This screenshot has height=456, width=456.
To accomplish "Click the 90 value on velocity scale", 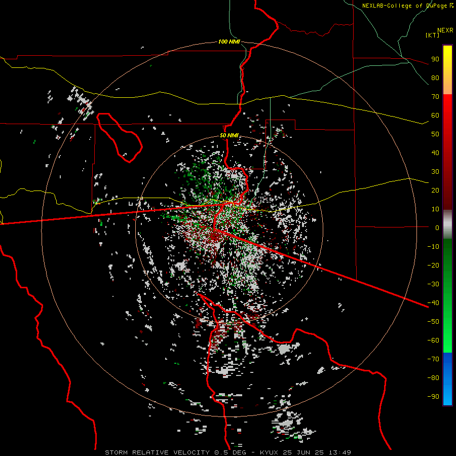I will pyautogui.click(x=435, y=59).
